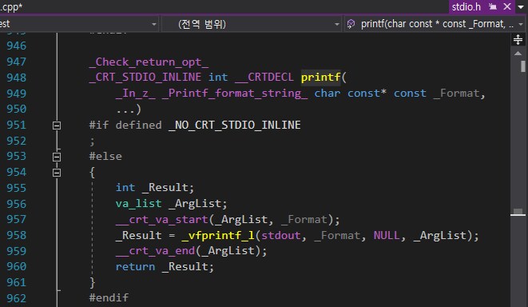Viewport: 528px width, 307px height.
Task: Click _NO_CRT_STDIO_INLINE macro on line 951
Action: coord(235,125)
